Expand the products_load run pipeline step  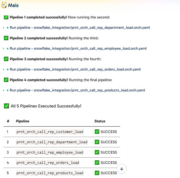[4, 90]
